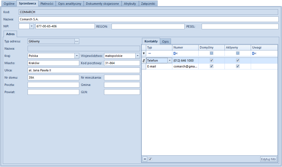
Task: Click the ABC filter icon under Numer
Action: 175,53
